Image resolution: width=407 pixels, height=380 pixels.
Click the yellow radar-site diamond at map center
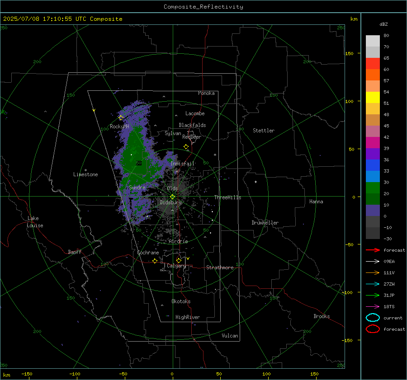pyautogui.click(x=173, y=197)
